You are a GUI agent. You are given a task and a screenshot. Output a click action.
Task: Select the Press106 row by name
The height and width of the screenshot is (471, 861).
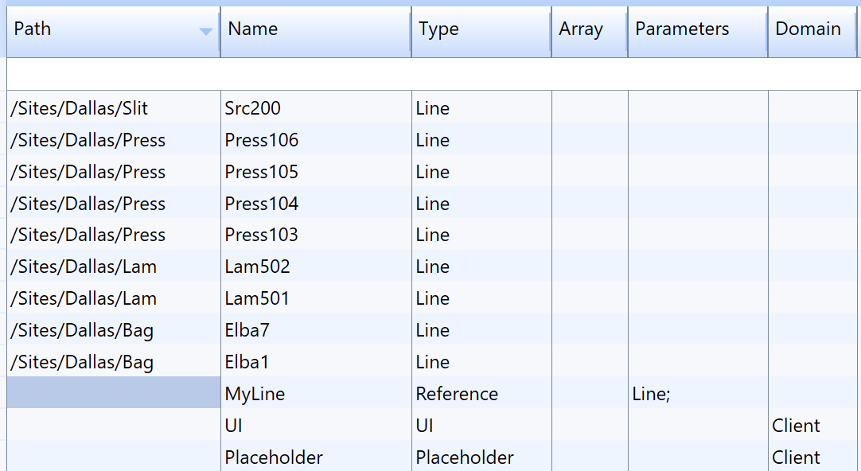point(261,140)
